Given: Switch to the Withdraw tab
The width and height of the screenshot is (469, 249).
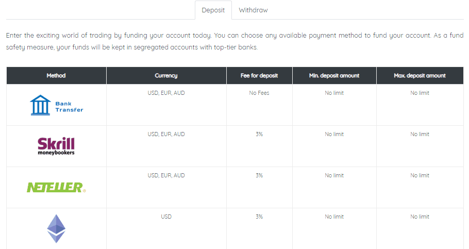Looking at the screenshot, I should (x=253, y=10).
